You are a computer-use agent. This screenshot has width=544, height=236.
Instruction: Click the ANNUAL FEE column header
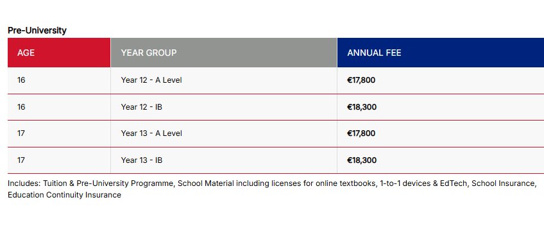pyautogui.click(x=441, y=53)
